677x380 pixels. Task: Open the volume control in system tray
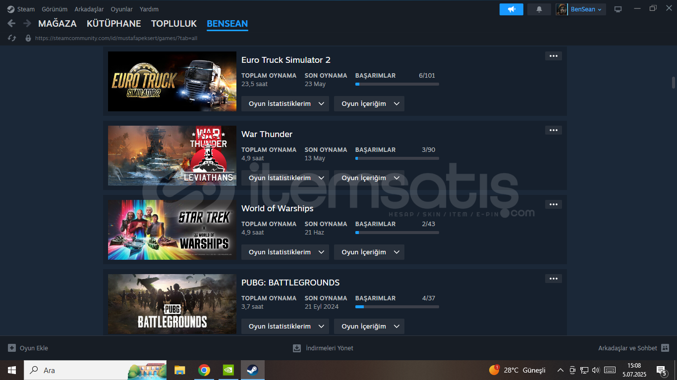click(596, 370)
